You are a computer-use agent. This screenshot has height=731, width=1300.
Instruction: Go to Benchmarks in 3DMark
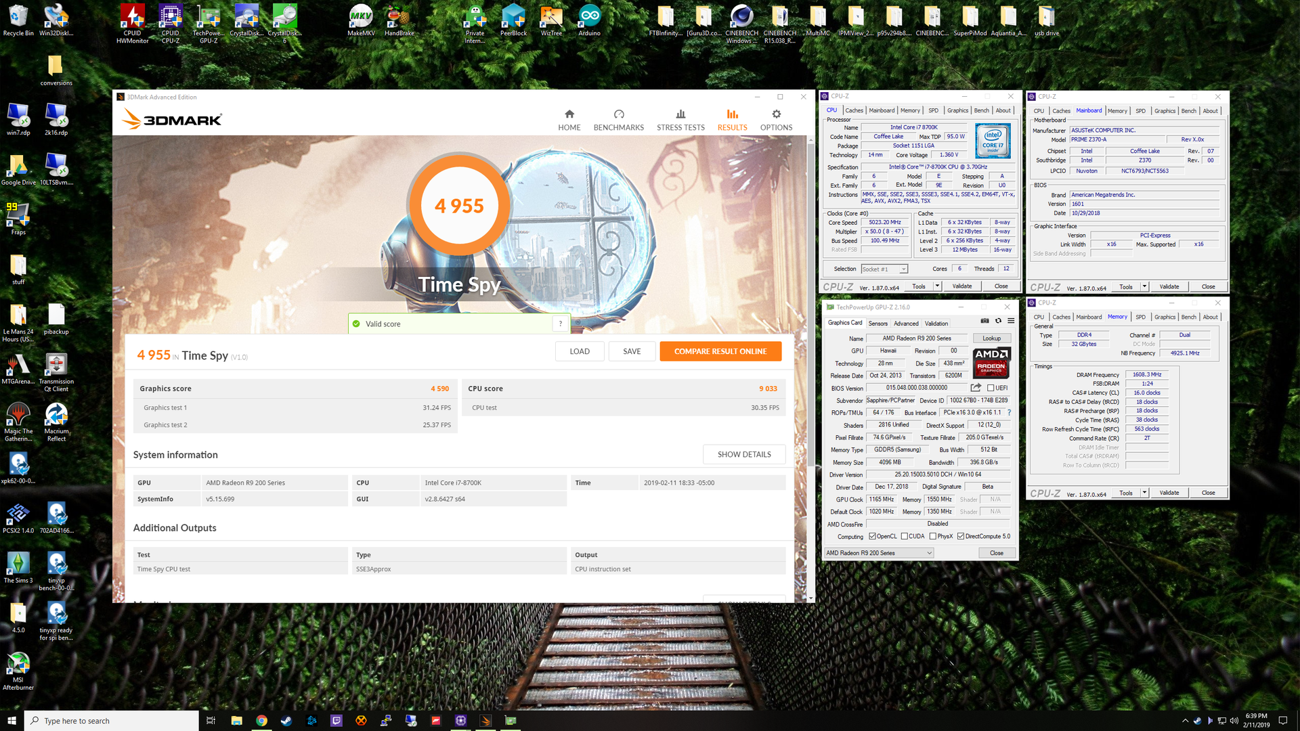click(x=618, y=120)
